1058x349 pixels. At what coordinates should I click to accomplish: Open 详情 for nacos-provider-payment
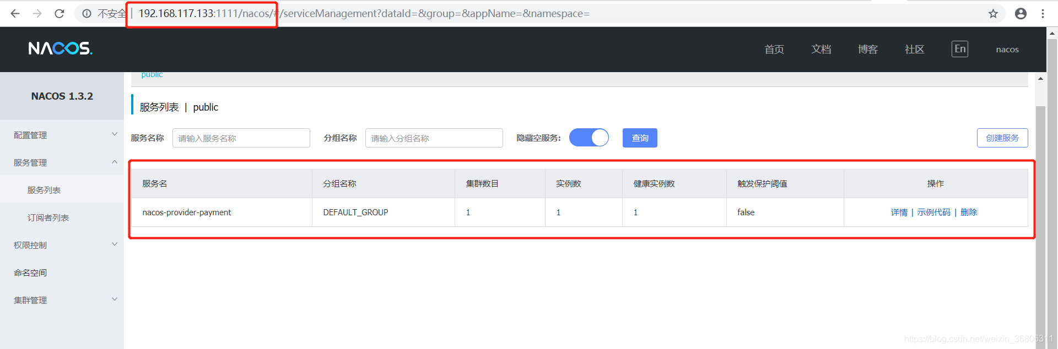coord(899,212)
